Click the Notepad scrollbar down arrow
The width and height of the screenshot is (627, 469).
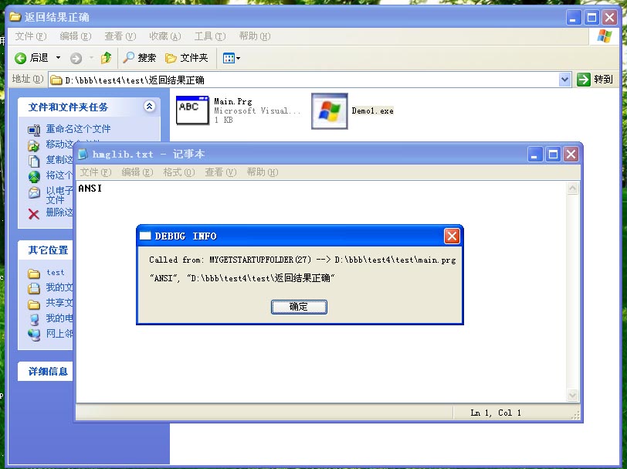573,396
